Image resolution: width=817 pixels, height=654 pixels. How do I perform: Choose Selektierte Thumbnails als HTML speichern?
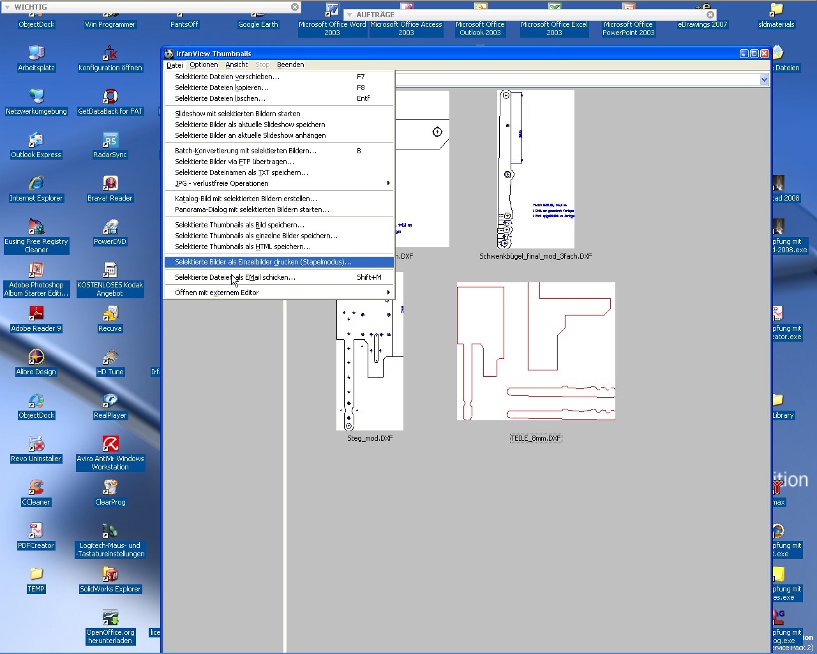280,247
